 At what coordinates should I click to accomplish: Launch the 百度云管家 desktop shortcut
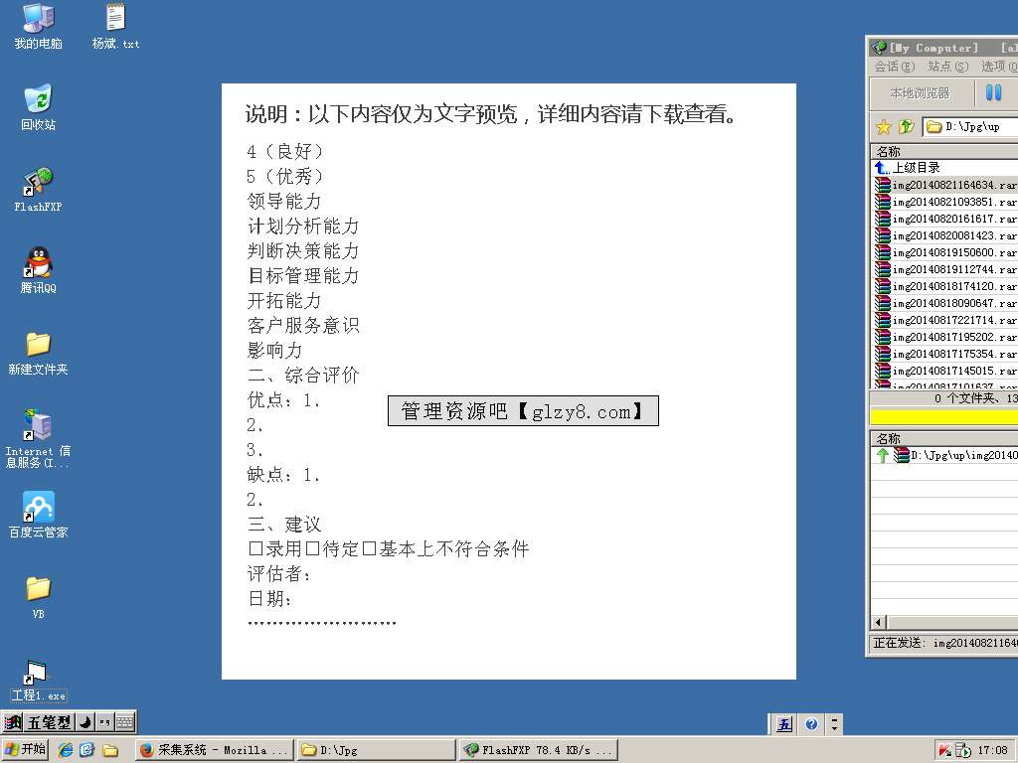pos(39,516)
